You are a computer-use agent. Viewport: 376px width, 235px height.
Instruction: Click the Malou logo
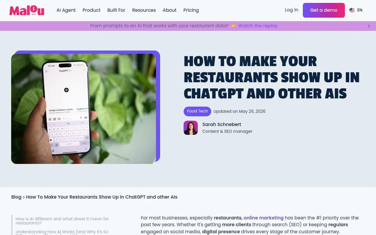pos(27,10)
